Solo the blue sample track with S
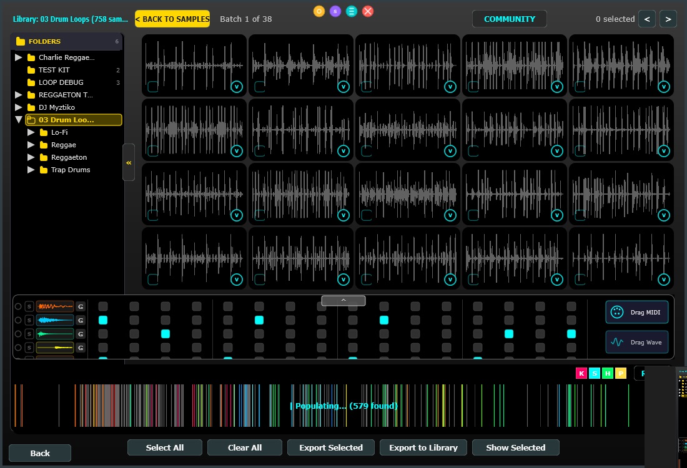The width and height of the screenshot is (687, 468). pos(29,320)
